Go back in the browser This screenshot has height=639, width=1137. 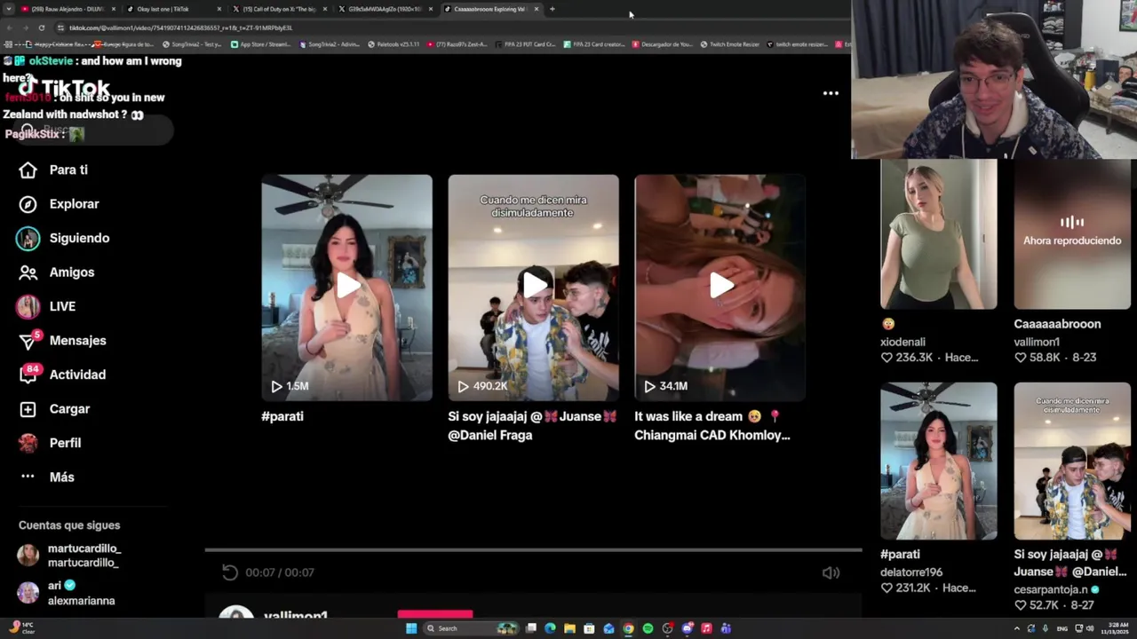click(9, 28)
